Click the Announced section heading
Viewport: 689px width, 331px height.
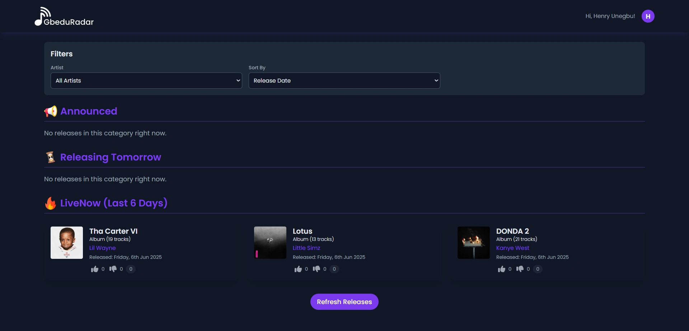pyautogui.click(x=89, y=111)
